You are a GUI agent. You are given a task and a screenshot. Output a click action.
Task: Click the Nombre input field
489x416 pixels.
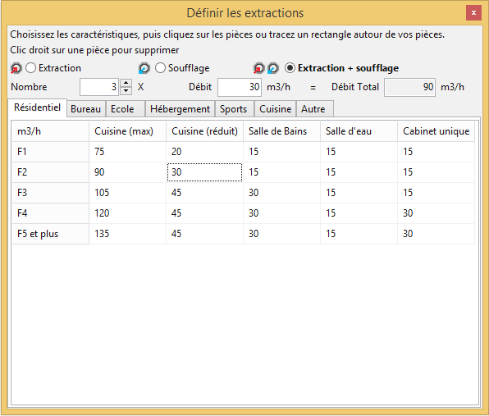(x=99, y=87)
